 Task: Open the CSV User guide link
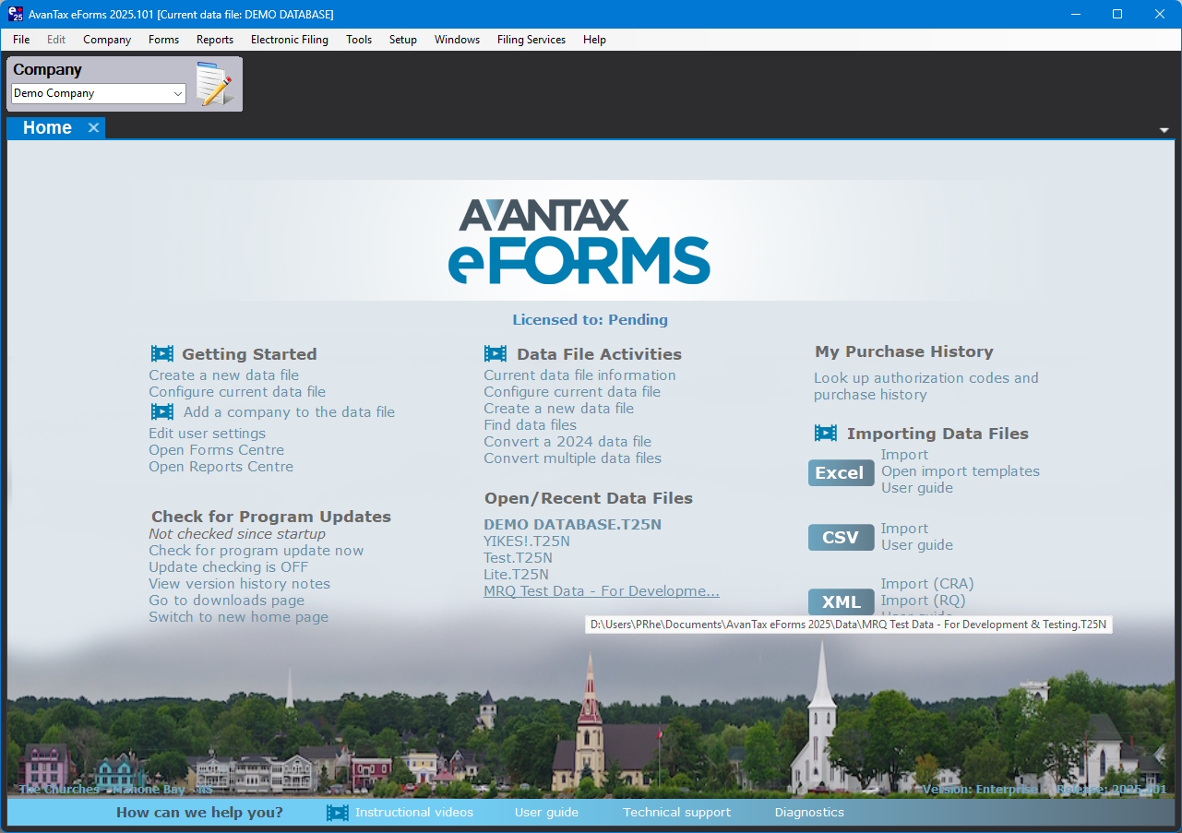pyautogui.click(x=917, y=545)
